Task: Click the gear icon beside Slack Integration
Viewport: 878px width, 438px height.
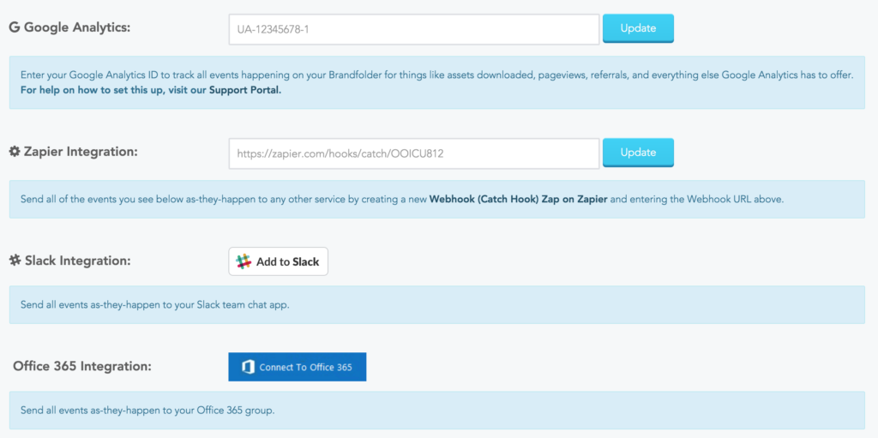Action: pyautogui.click(x=15, y=261)
